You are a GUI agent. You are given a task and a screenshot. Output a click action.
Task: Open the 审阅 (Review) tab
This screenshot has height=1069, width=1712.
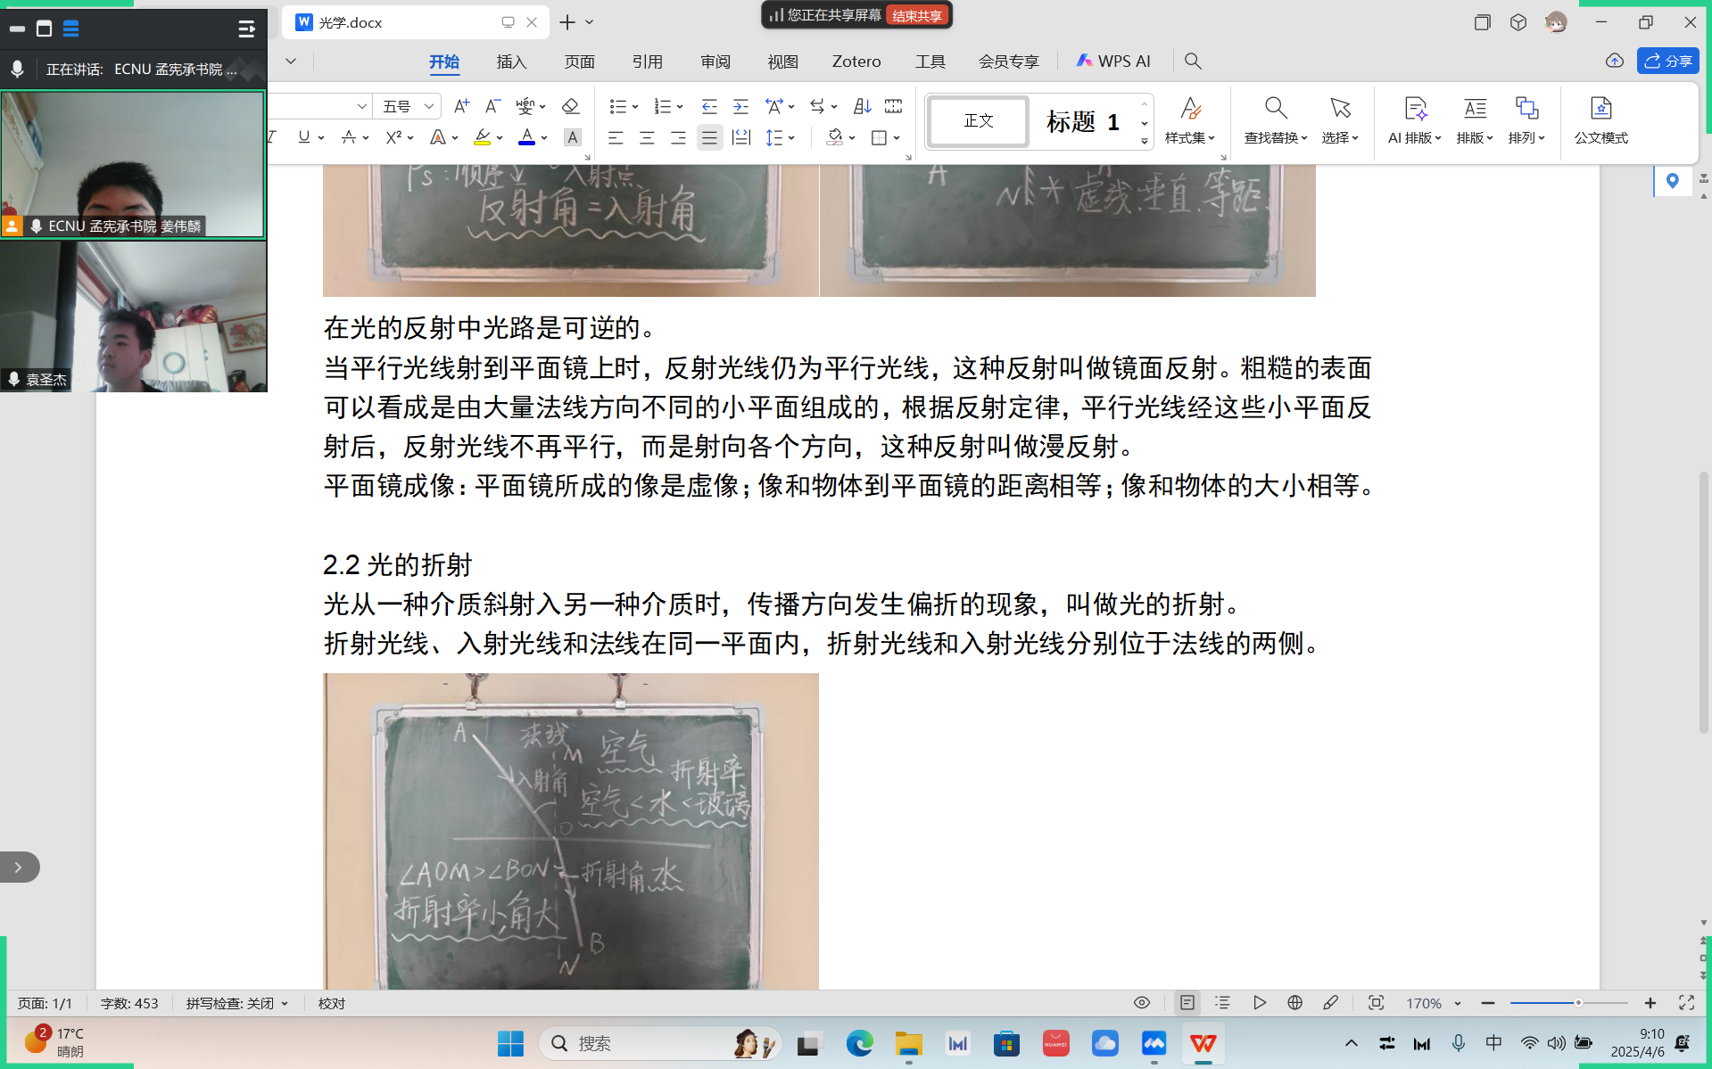click(715, 62)
